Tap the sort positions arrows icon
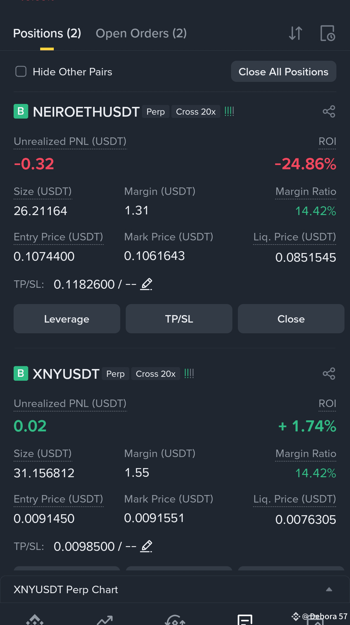The width and height of the screenshot is (350, 625). point(296,33)
